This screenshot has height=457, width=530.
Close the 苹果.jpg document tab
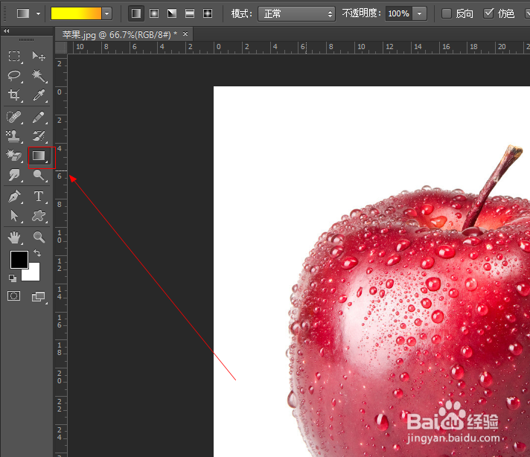pyautogui.click(x=185, y=33)
